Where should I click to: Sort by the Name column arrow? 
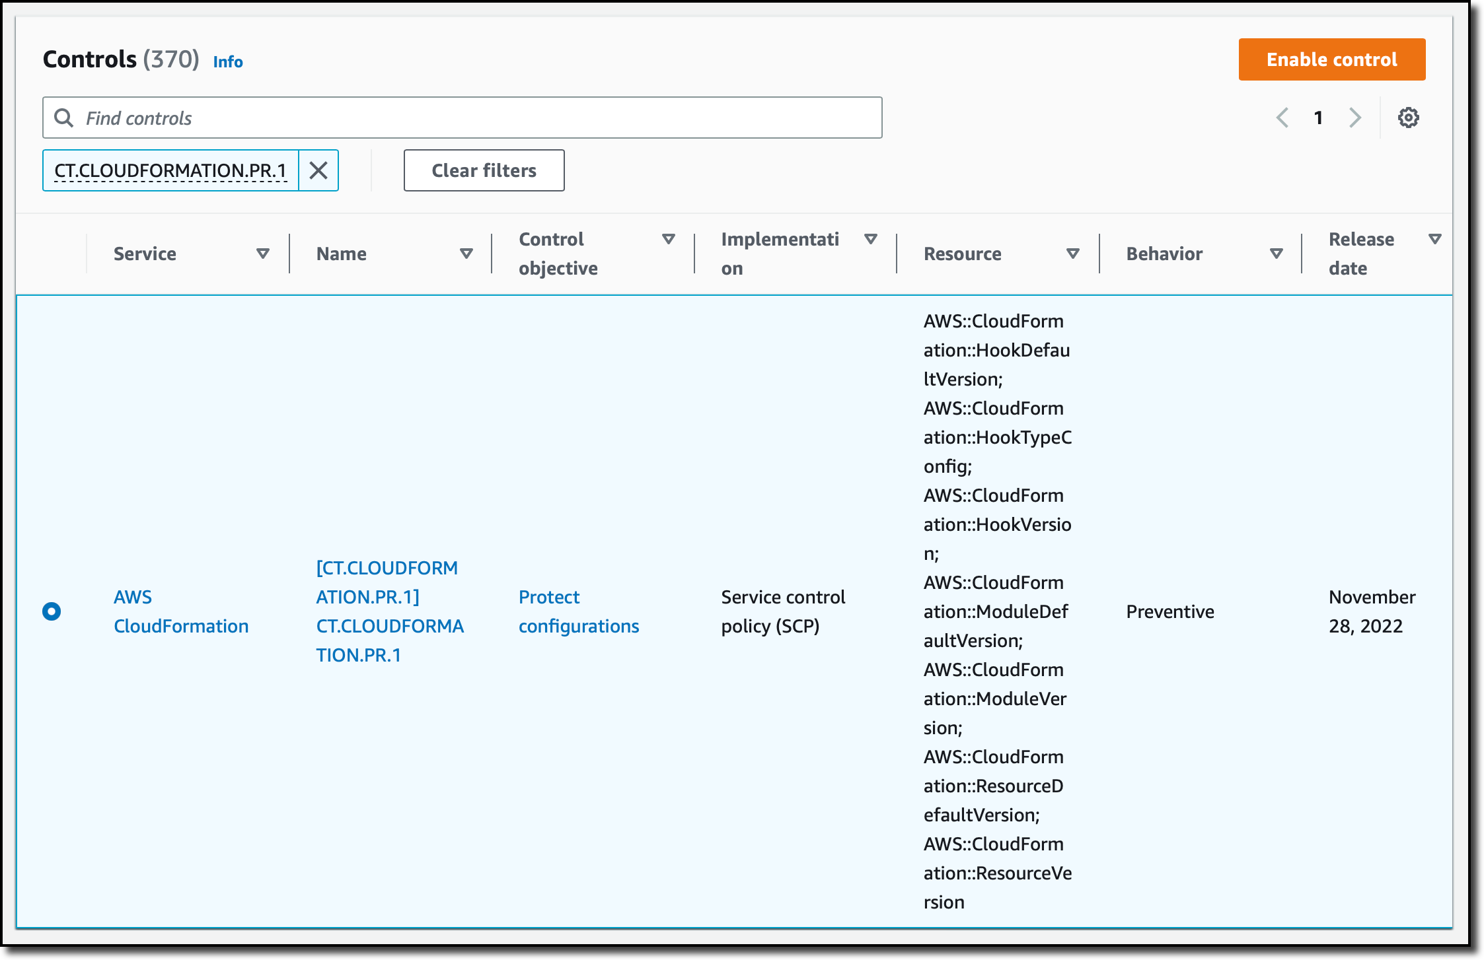coord(466,254)
